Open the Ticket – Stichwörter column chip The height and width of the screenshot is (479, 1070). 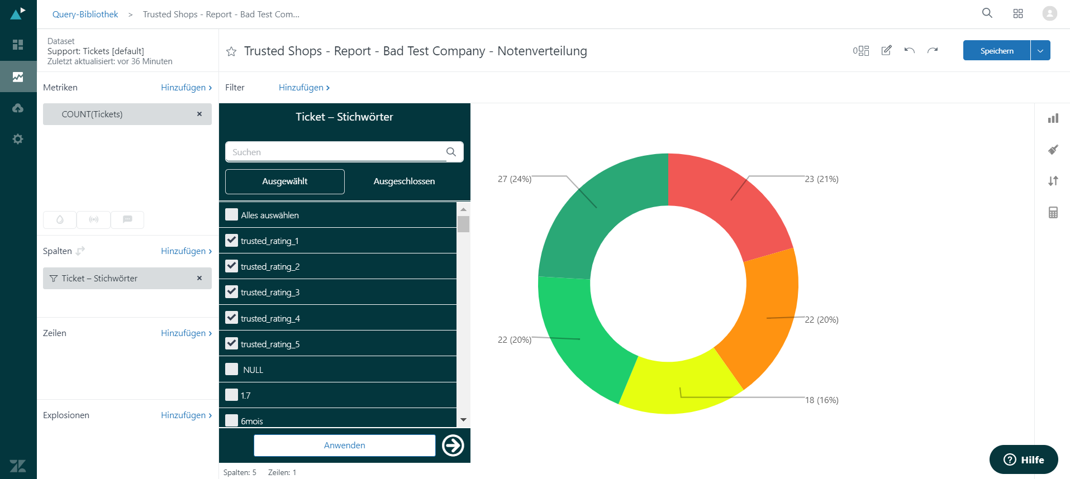(x=127, y=278)
